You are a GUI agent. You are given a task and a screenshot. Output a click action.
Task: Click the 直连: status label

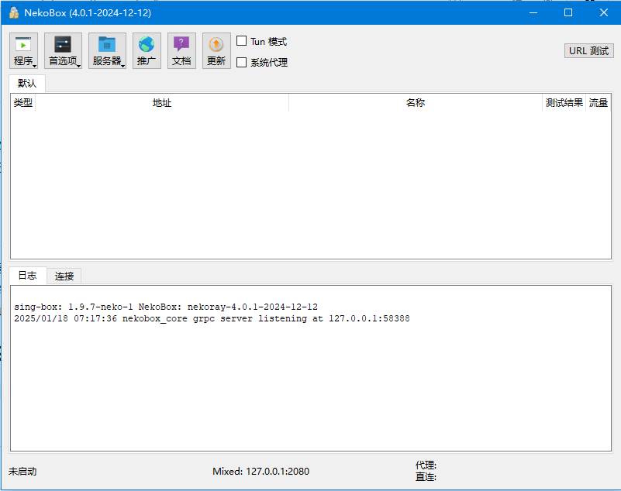426,477
